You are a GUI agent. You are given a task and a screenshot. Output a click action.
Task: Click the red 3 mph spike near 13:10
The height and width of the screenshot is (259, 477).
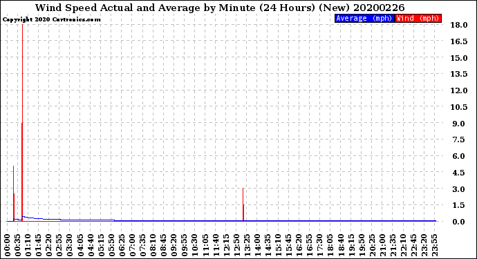tap(243, 204)
